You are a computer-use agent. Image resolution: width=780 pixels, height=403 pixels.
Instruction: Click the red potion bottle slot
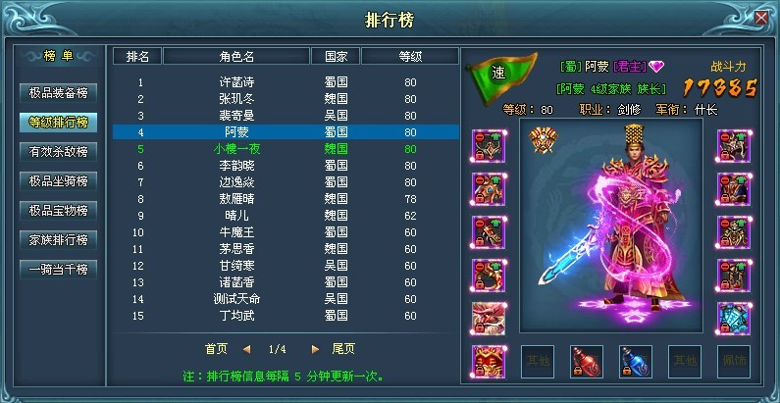[587, 362]
